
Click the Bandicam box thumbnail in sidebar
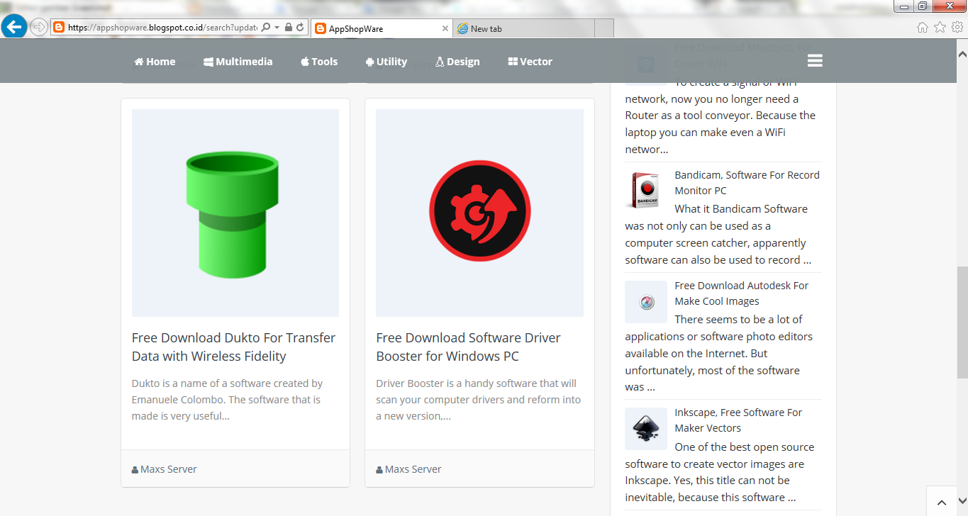pos(645,190)
